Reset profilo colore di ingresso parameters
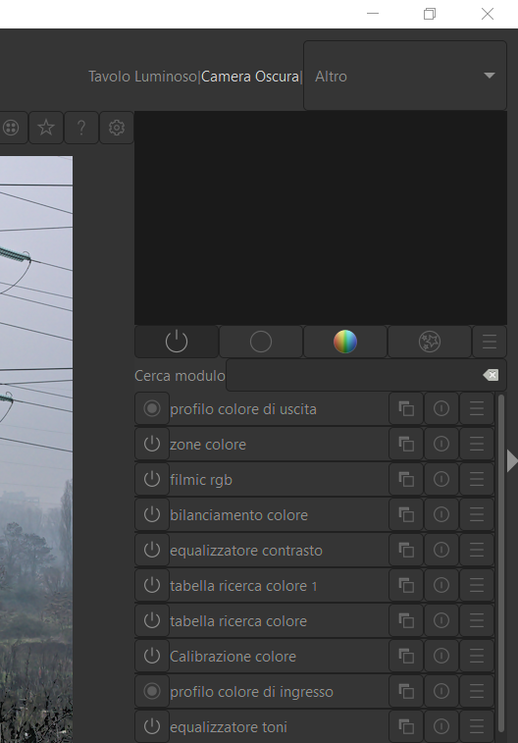Viewport: 518px width, 743px height. coord(441,691)
